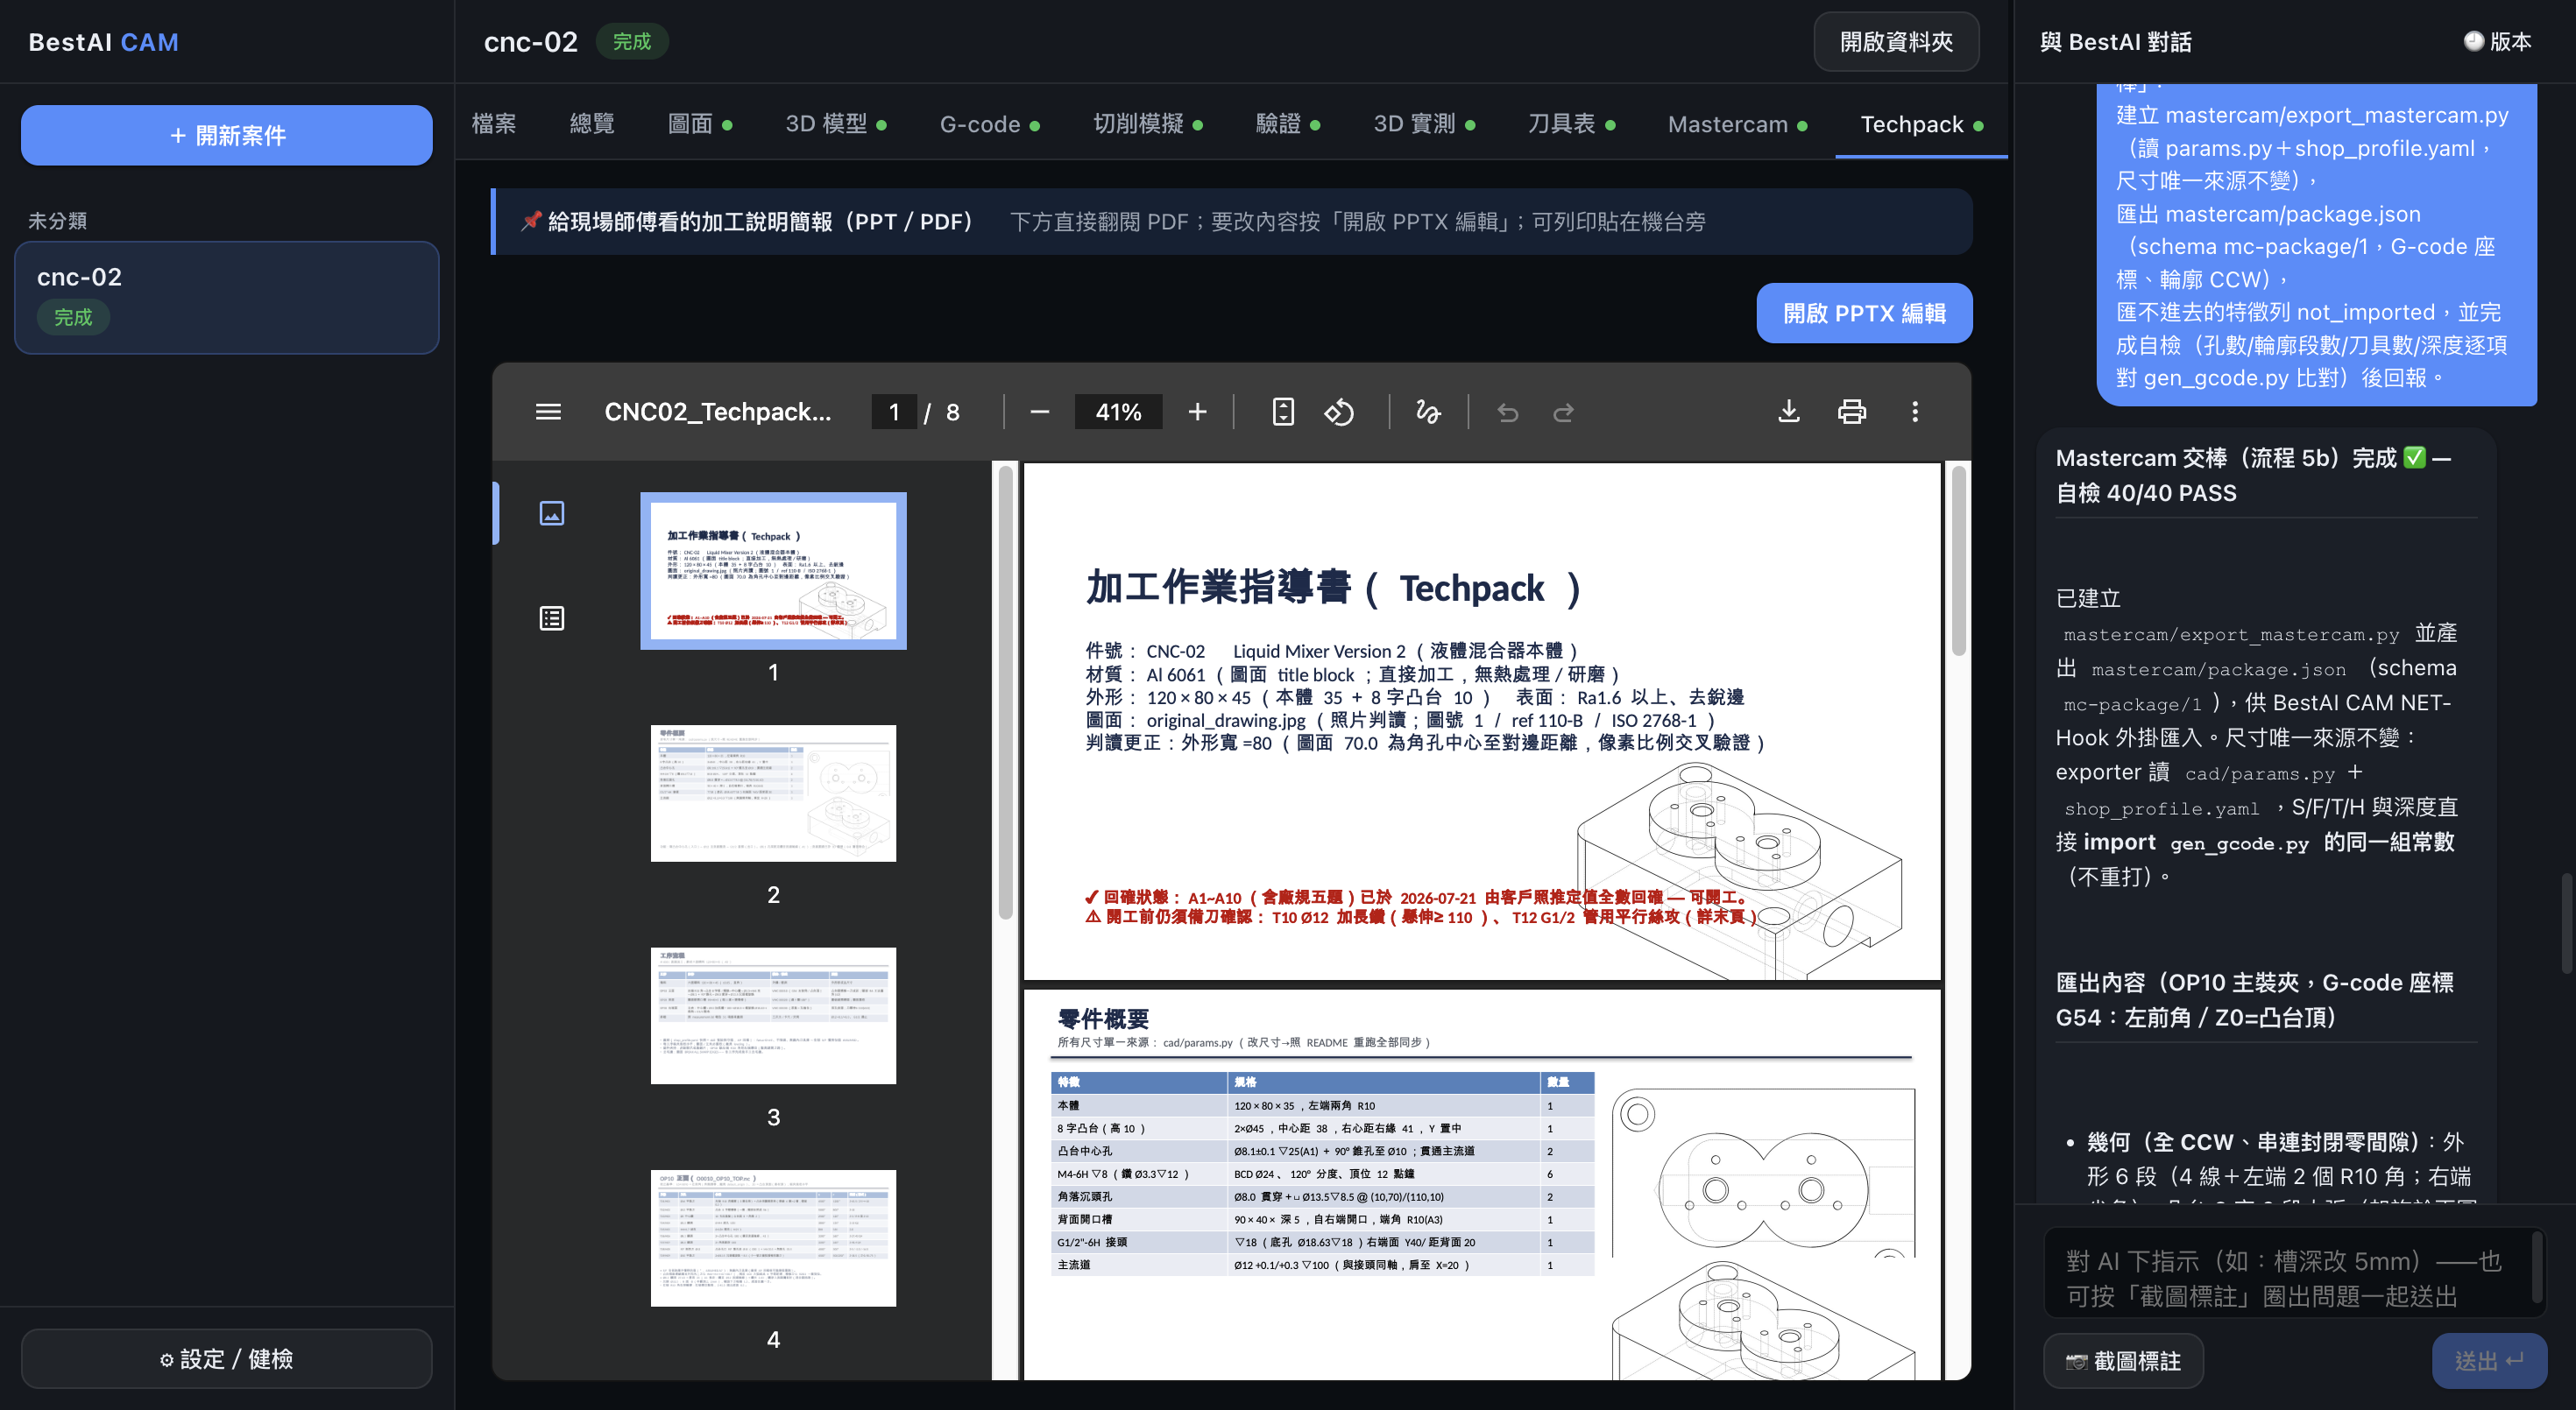Click the 零件概要 section heading

point(1103,1019)
